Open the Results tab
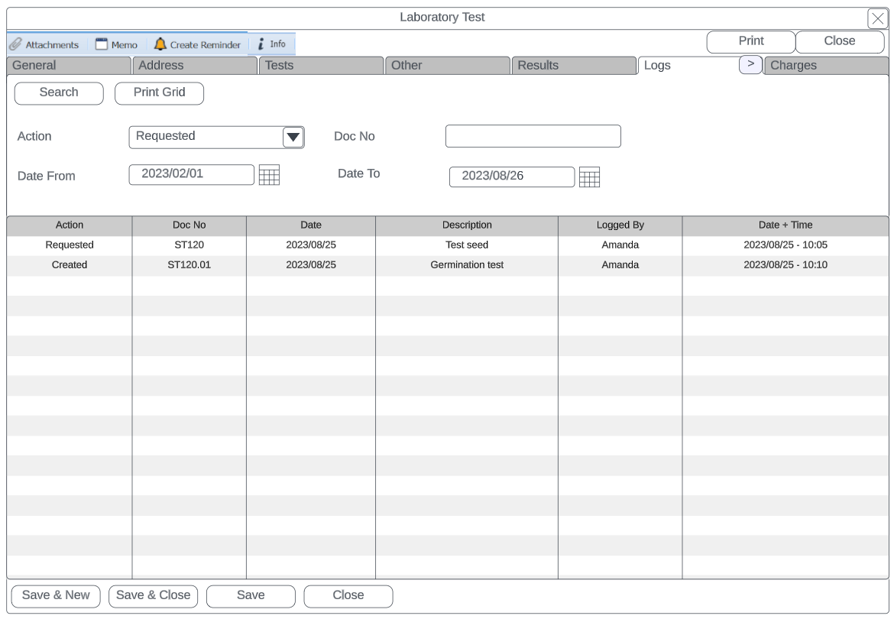 (x=573, y=66)
